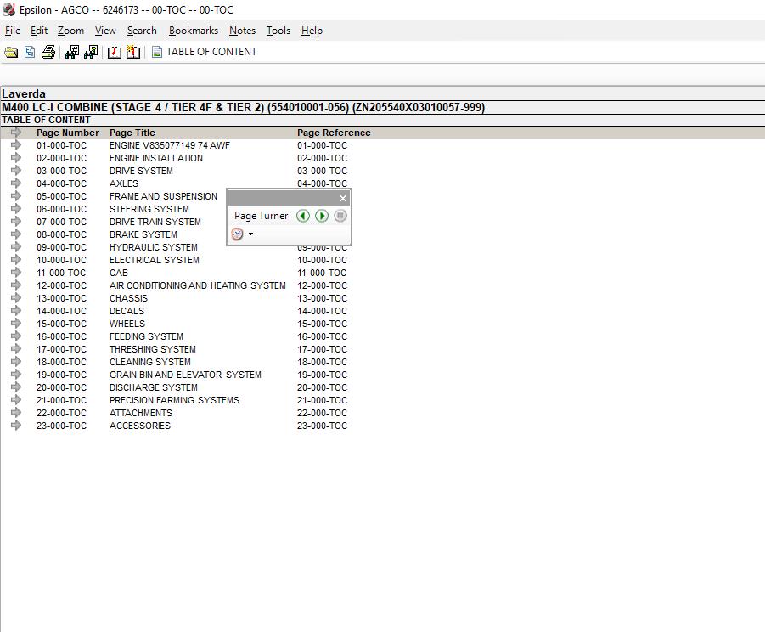The image size is (765, 632).
Task: Click the arrow icon for CAB row
Action: 15,273
